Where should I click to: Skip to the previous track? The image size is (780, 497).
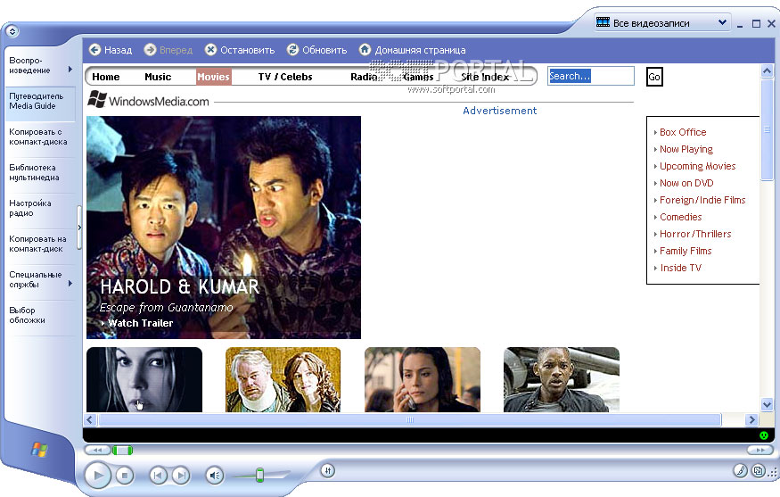click(x=158, y=476)
